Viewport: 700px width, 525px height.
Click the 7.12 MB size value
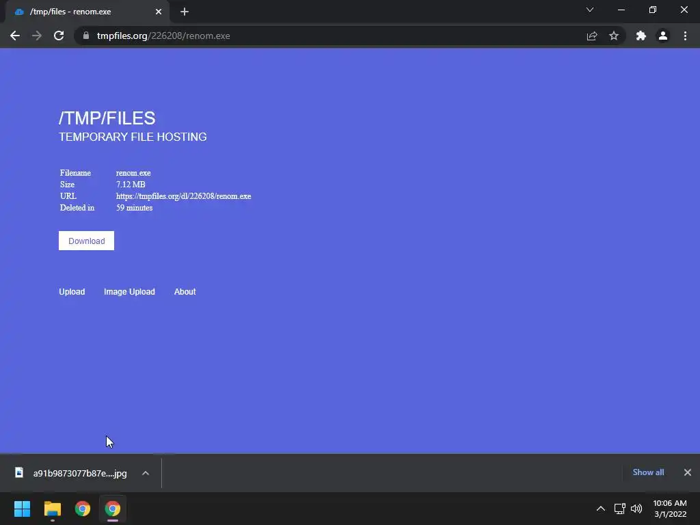[131, 185]
